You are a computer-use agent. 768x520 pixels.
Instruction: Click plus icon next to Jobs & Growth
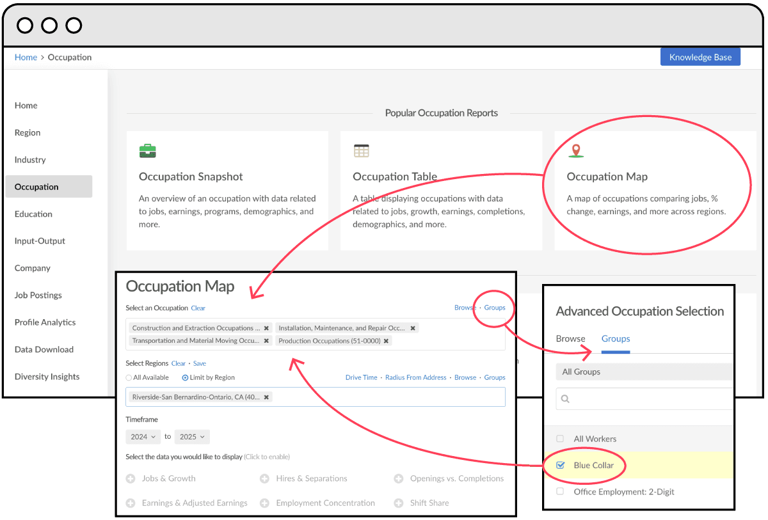pos(131,478)
